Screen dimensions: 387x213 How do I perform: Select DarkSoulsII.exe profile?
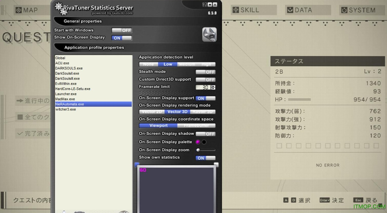(93, 73)
